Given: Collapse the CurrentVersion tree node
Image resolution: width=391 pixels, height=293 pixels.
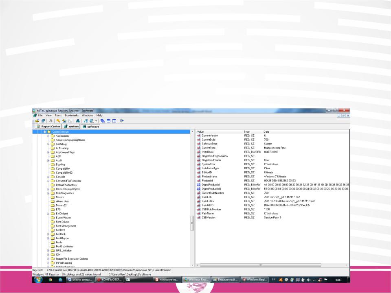Looking at the screenshot, I should (45, 131).
